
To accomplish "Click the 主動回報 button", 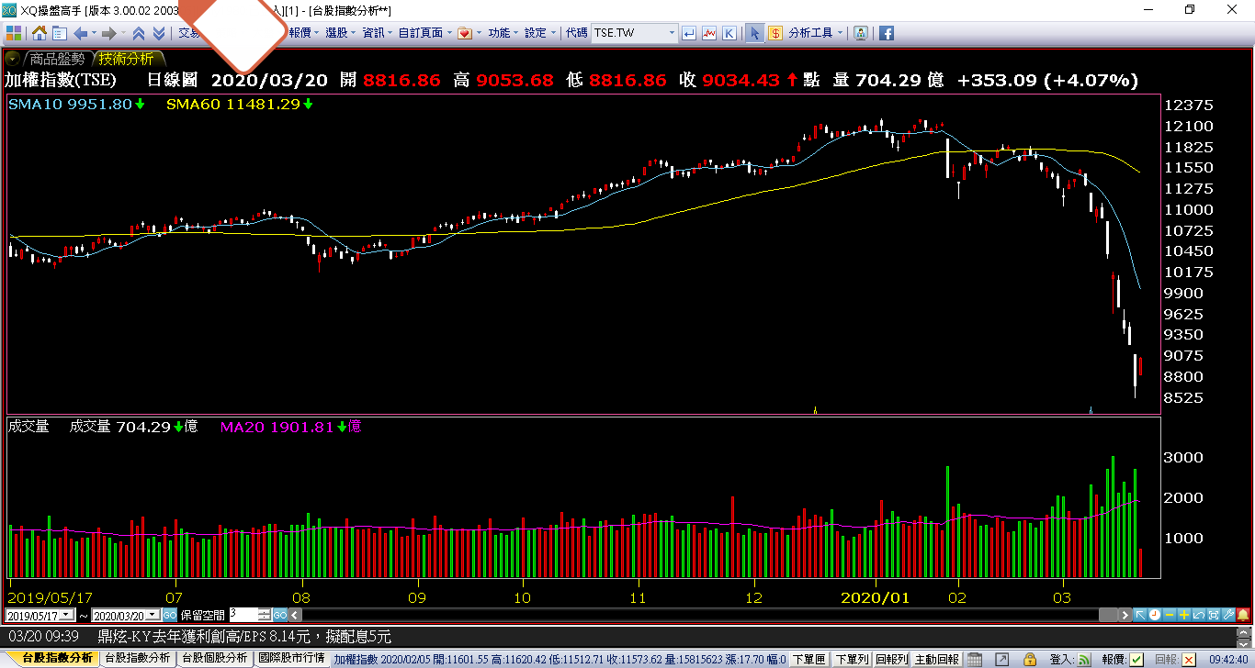I will click(x=936, y=659).
